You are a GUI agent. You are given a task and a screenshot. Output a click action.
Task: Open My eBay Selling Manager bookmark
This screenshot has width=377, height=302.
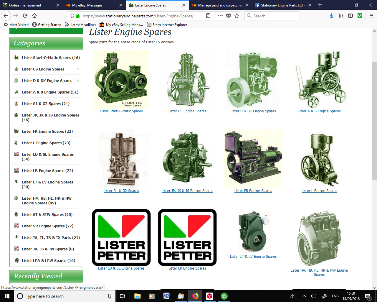121,25
